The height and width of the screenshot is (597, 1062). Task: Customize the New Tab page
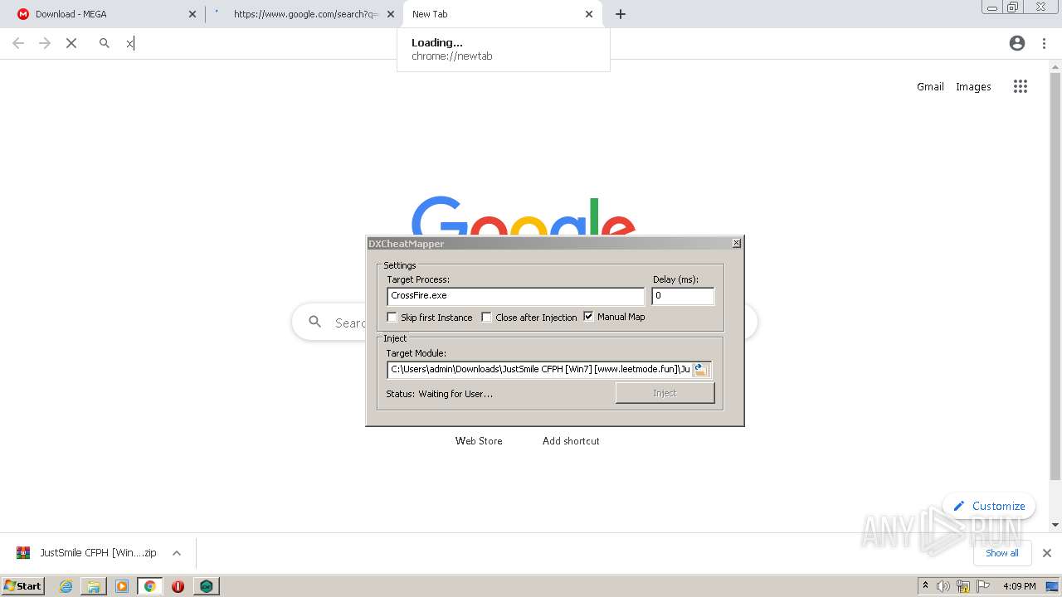pyautogui.click(x=989, y=506)
